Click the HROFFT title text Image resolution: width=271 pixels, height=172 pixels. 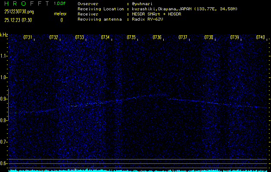point(25,3)
